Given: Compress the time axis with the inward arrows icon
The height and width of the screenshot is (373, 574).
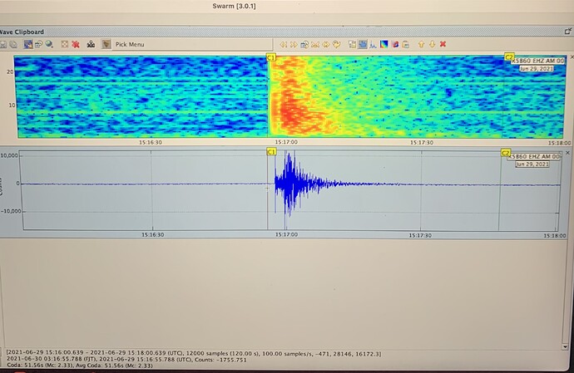Looking at the screenshot, I should click(315, 45).
